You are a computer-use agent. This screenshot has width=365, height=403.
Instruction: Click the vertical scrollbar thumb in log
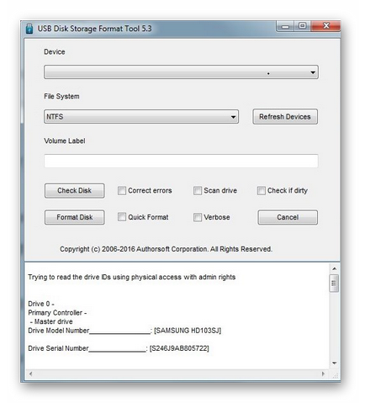[334, 284]
